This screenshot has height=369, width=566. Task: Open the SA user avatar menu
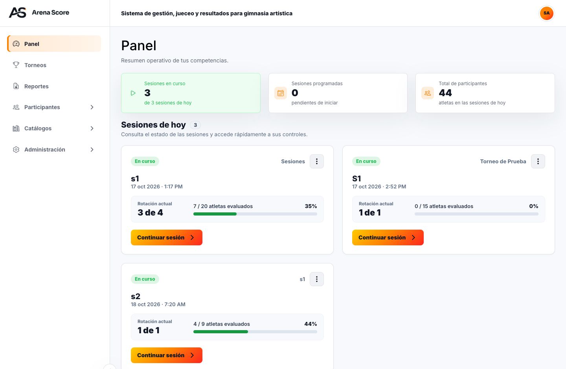(x=546, y=13)
